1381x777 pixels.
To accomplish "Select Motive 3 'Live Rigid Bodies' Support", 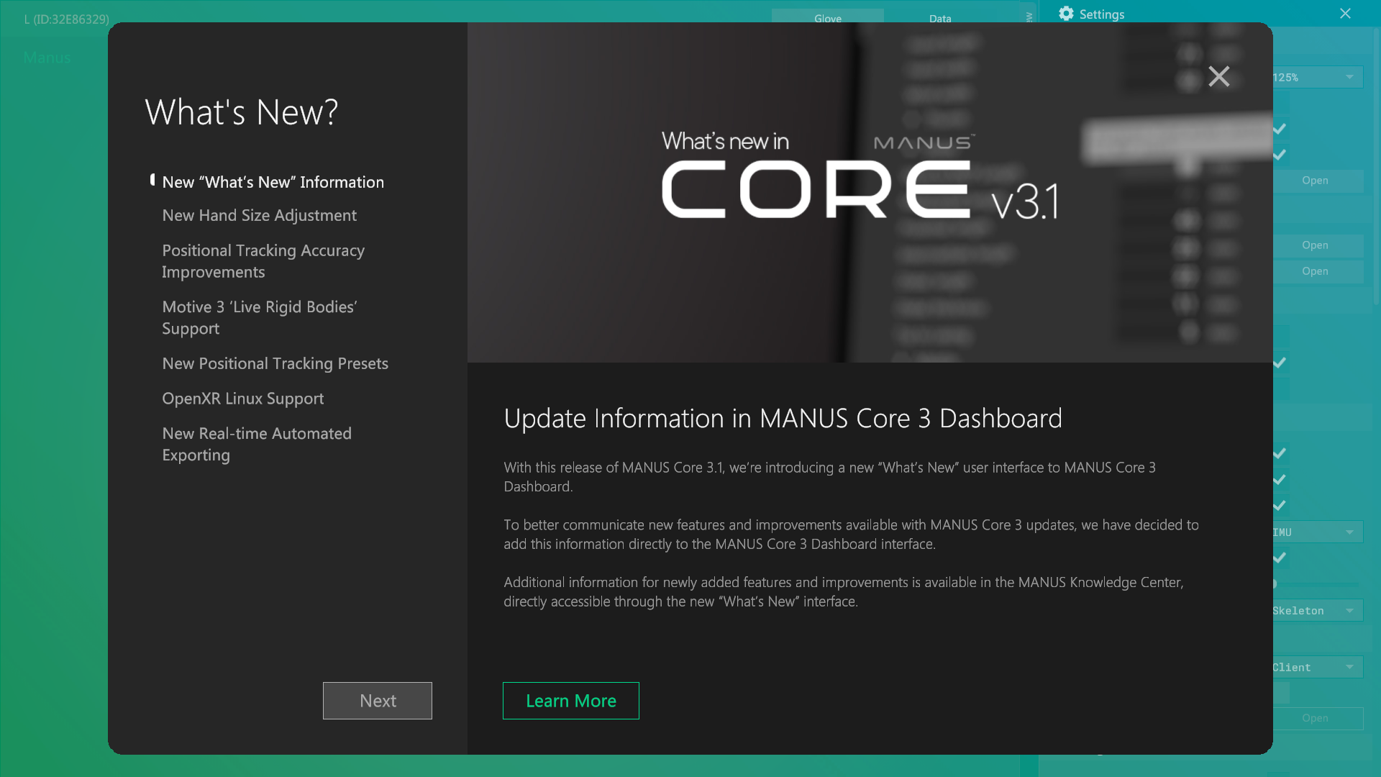I will [x=260, y=317].
